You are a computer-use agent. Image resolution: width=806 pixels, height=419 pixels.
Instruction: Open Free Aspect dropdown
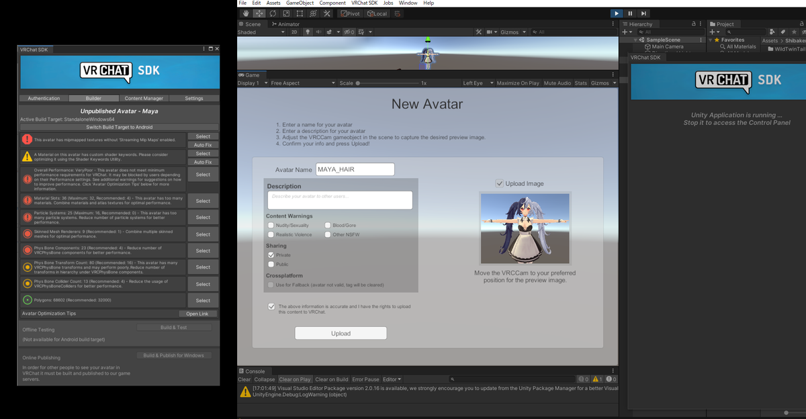(302, 83)
